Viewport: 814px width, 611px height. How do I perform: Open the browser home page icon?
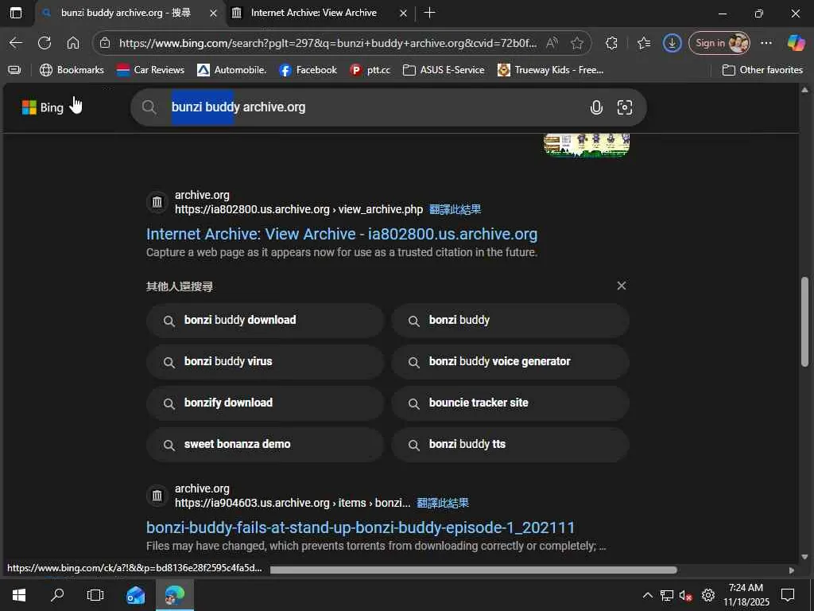click(x=73, y=43)
